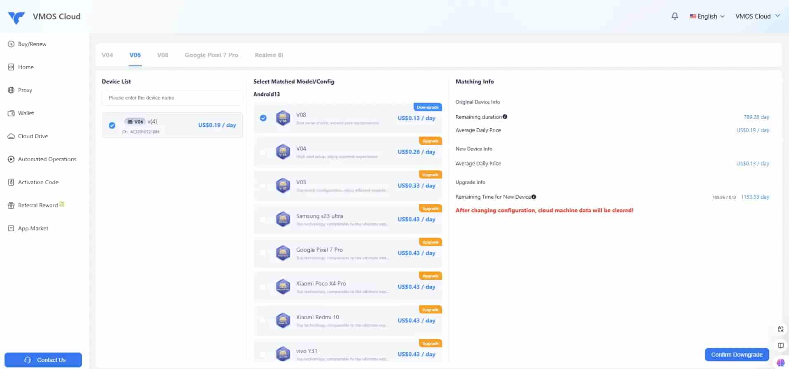789x369 pixels.
Task: Select the Xiaomi Redmi 10 radio
Action: [263, 320]
